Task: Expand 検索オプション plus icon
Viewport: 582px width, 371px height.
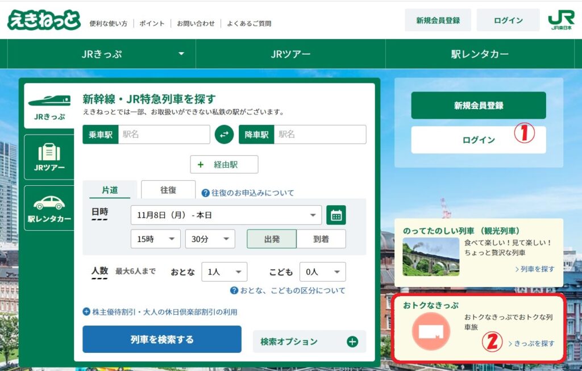Action: 352,341
